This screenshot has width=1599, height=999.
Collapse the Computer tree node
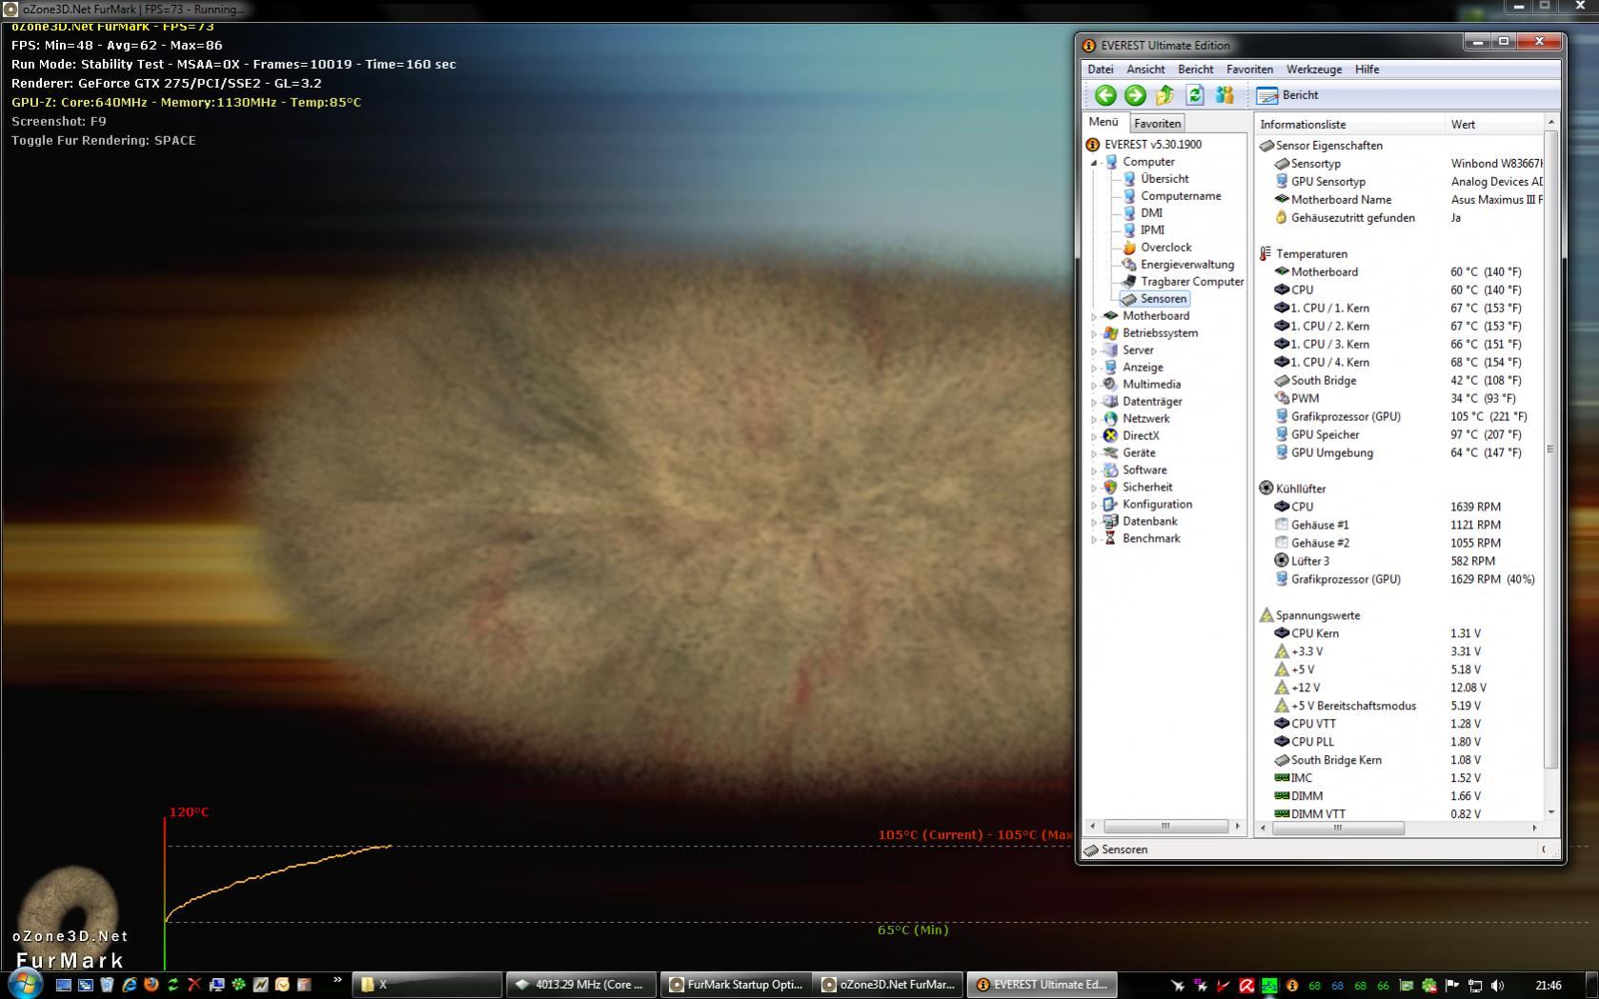pos(1094,163)
